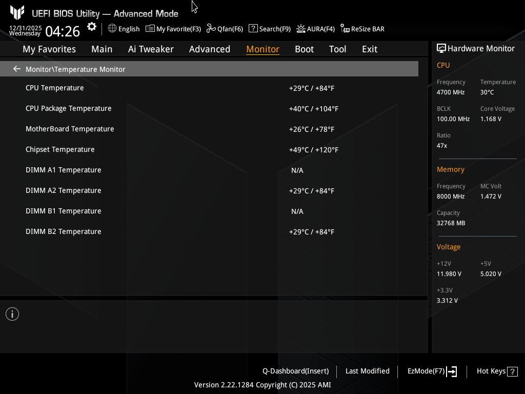Toggle ReSize BAR option
This screenshot has width=525, height=394.
click(362, 29)
